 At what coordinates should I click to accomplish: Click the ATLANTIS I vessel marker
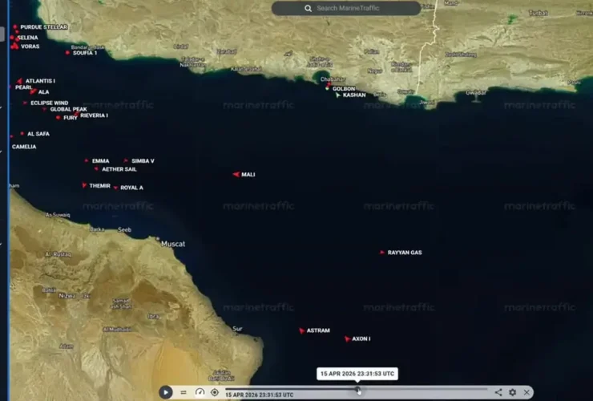click(x=19, y=81)
